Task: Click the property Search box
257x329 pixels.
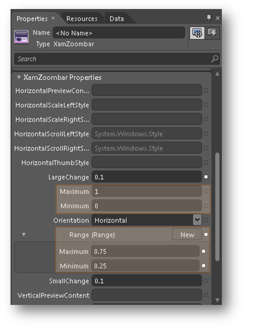Action: tap(117, 59)
